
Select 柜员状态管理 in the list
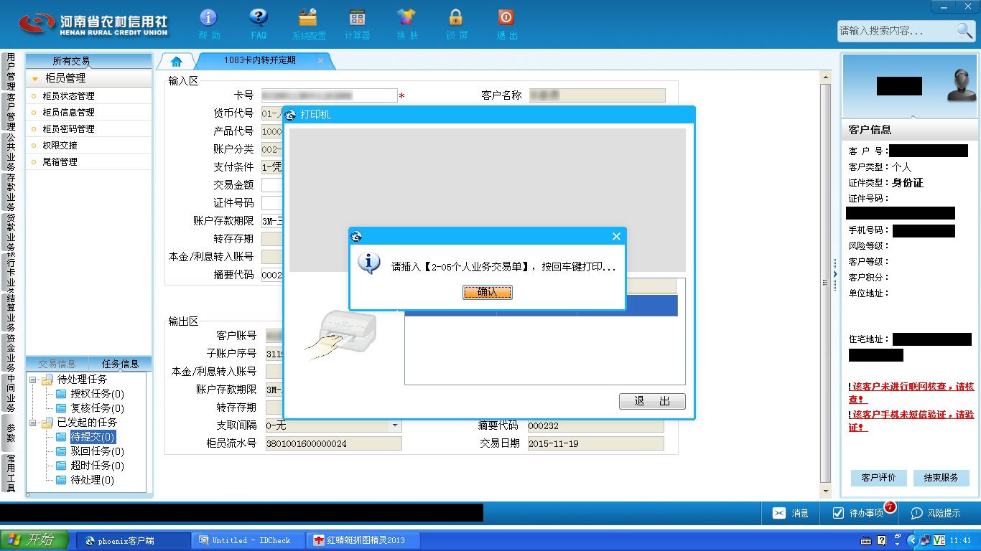[68, 96]
